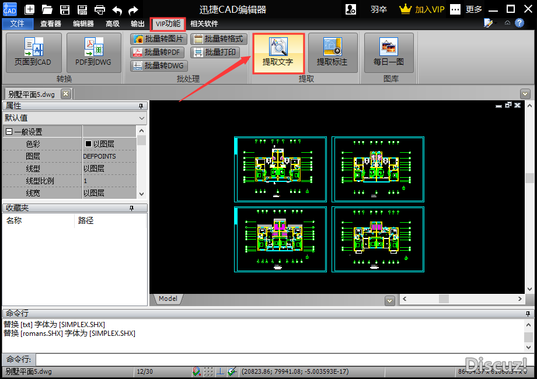This screenshot has height=379, width=537.
Task: Open the 默认值 dropdown
Action: 141,118
